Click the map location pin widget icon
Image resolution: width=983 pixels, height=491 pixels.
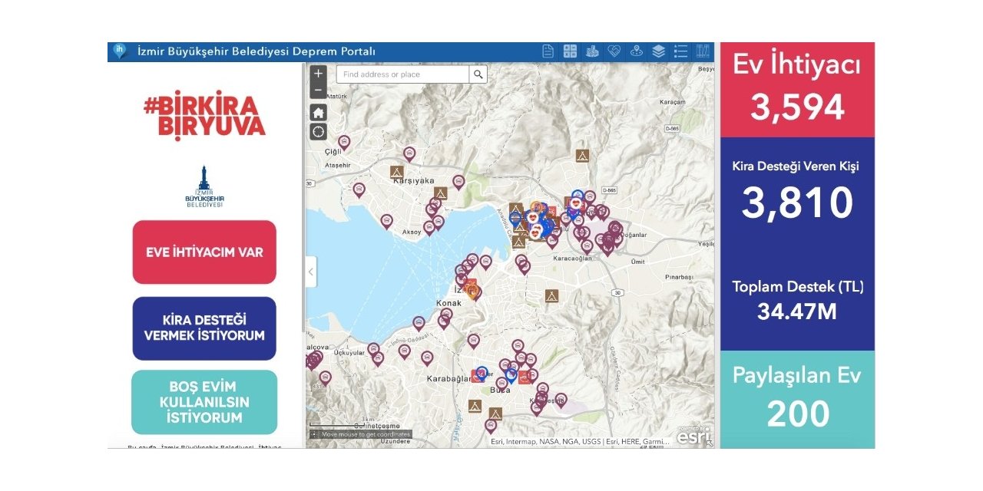coord(636,51)
